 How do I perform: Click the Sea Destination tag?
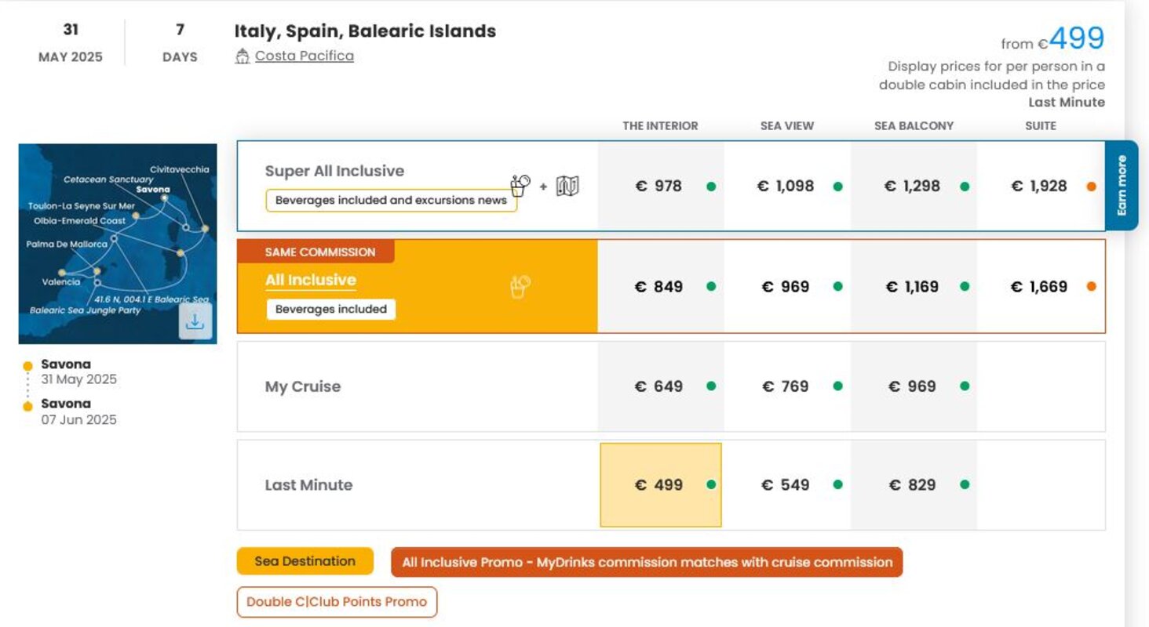pos(305,561)
